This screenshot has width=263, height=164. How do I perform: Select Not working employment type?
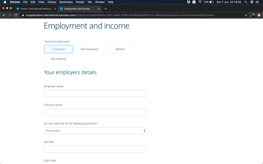59,59
